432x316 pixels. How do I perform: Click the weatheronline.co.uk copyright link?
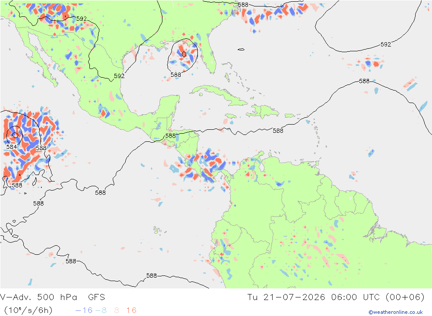396,312
